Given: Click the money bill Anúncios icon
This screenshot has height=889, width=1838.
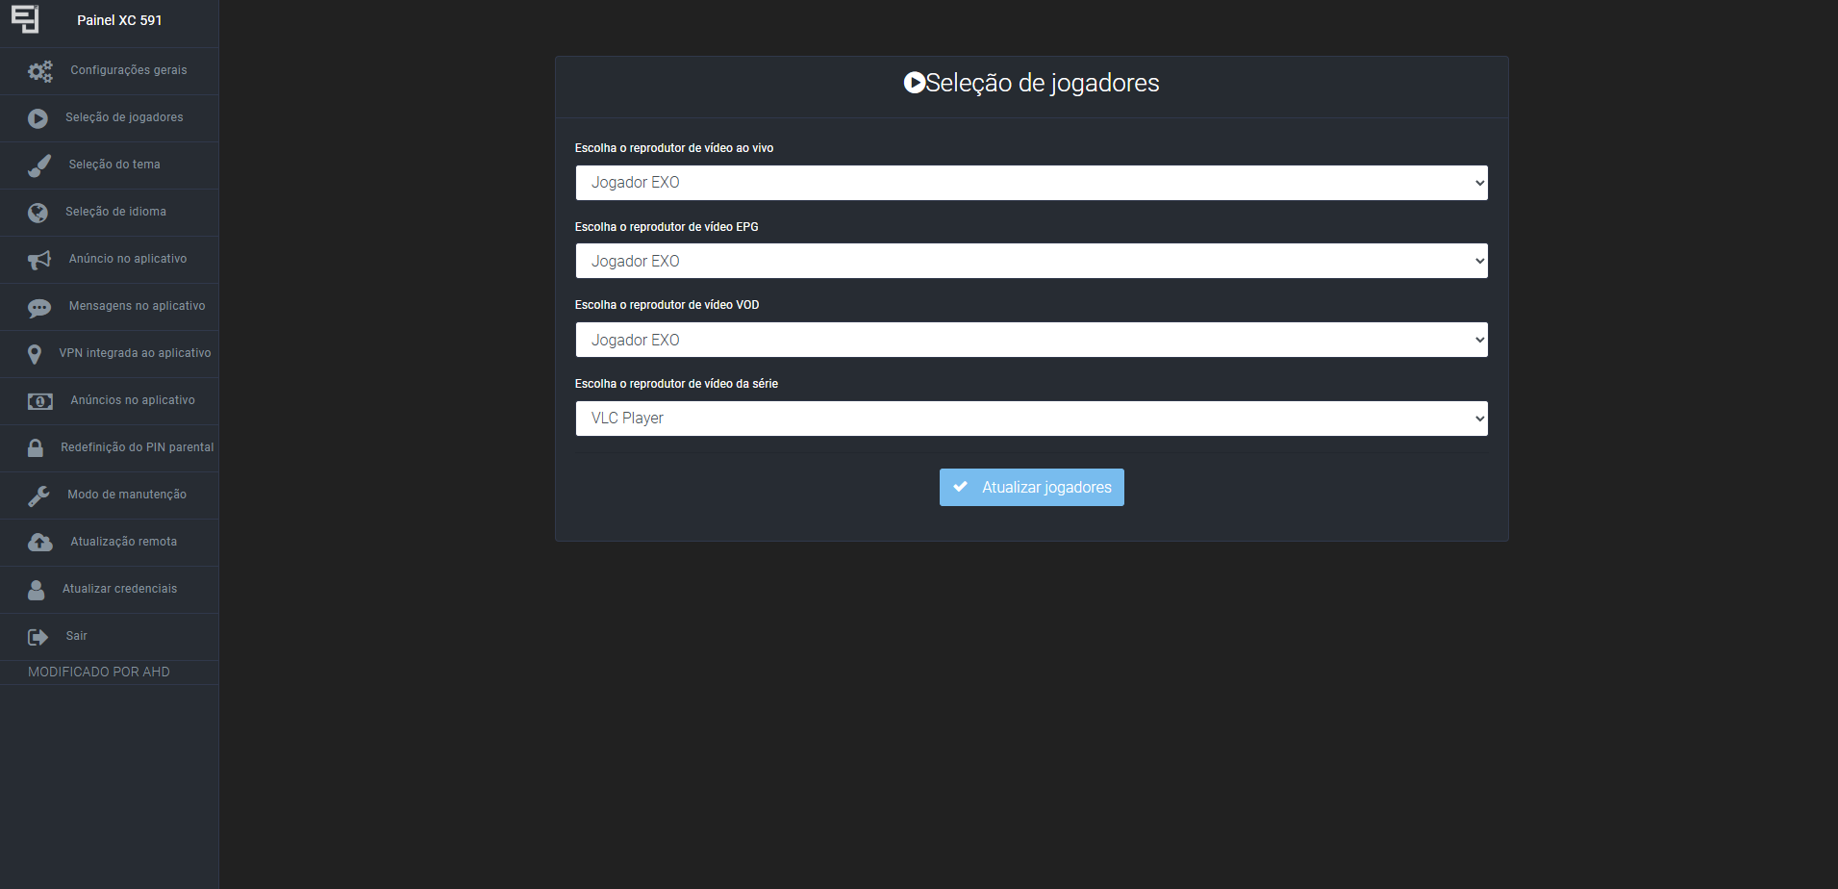Looking at the screenshot, I should [x=39, y=401].
